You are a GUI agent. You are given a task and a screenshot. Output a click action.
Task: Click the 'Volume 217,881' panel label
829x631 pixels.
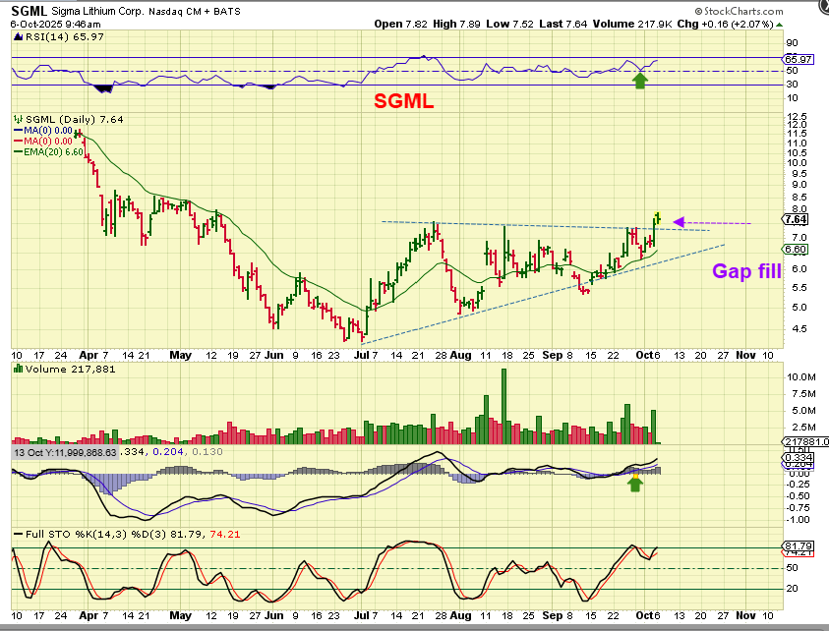(x=70, y=369)
